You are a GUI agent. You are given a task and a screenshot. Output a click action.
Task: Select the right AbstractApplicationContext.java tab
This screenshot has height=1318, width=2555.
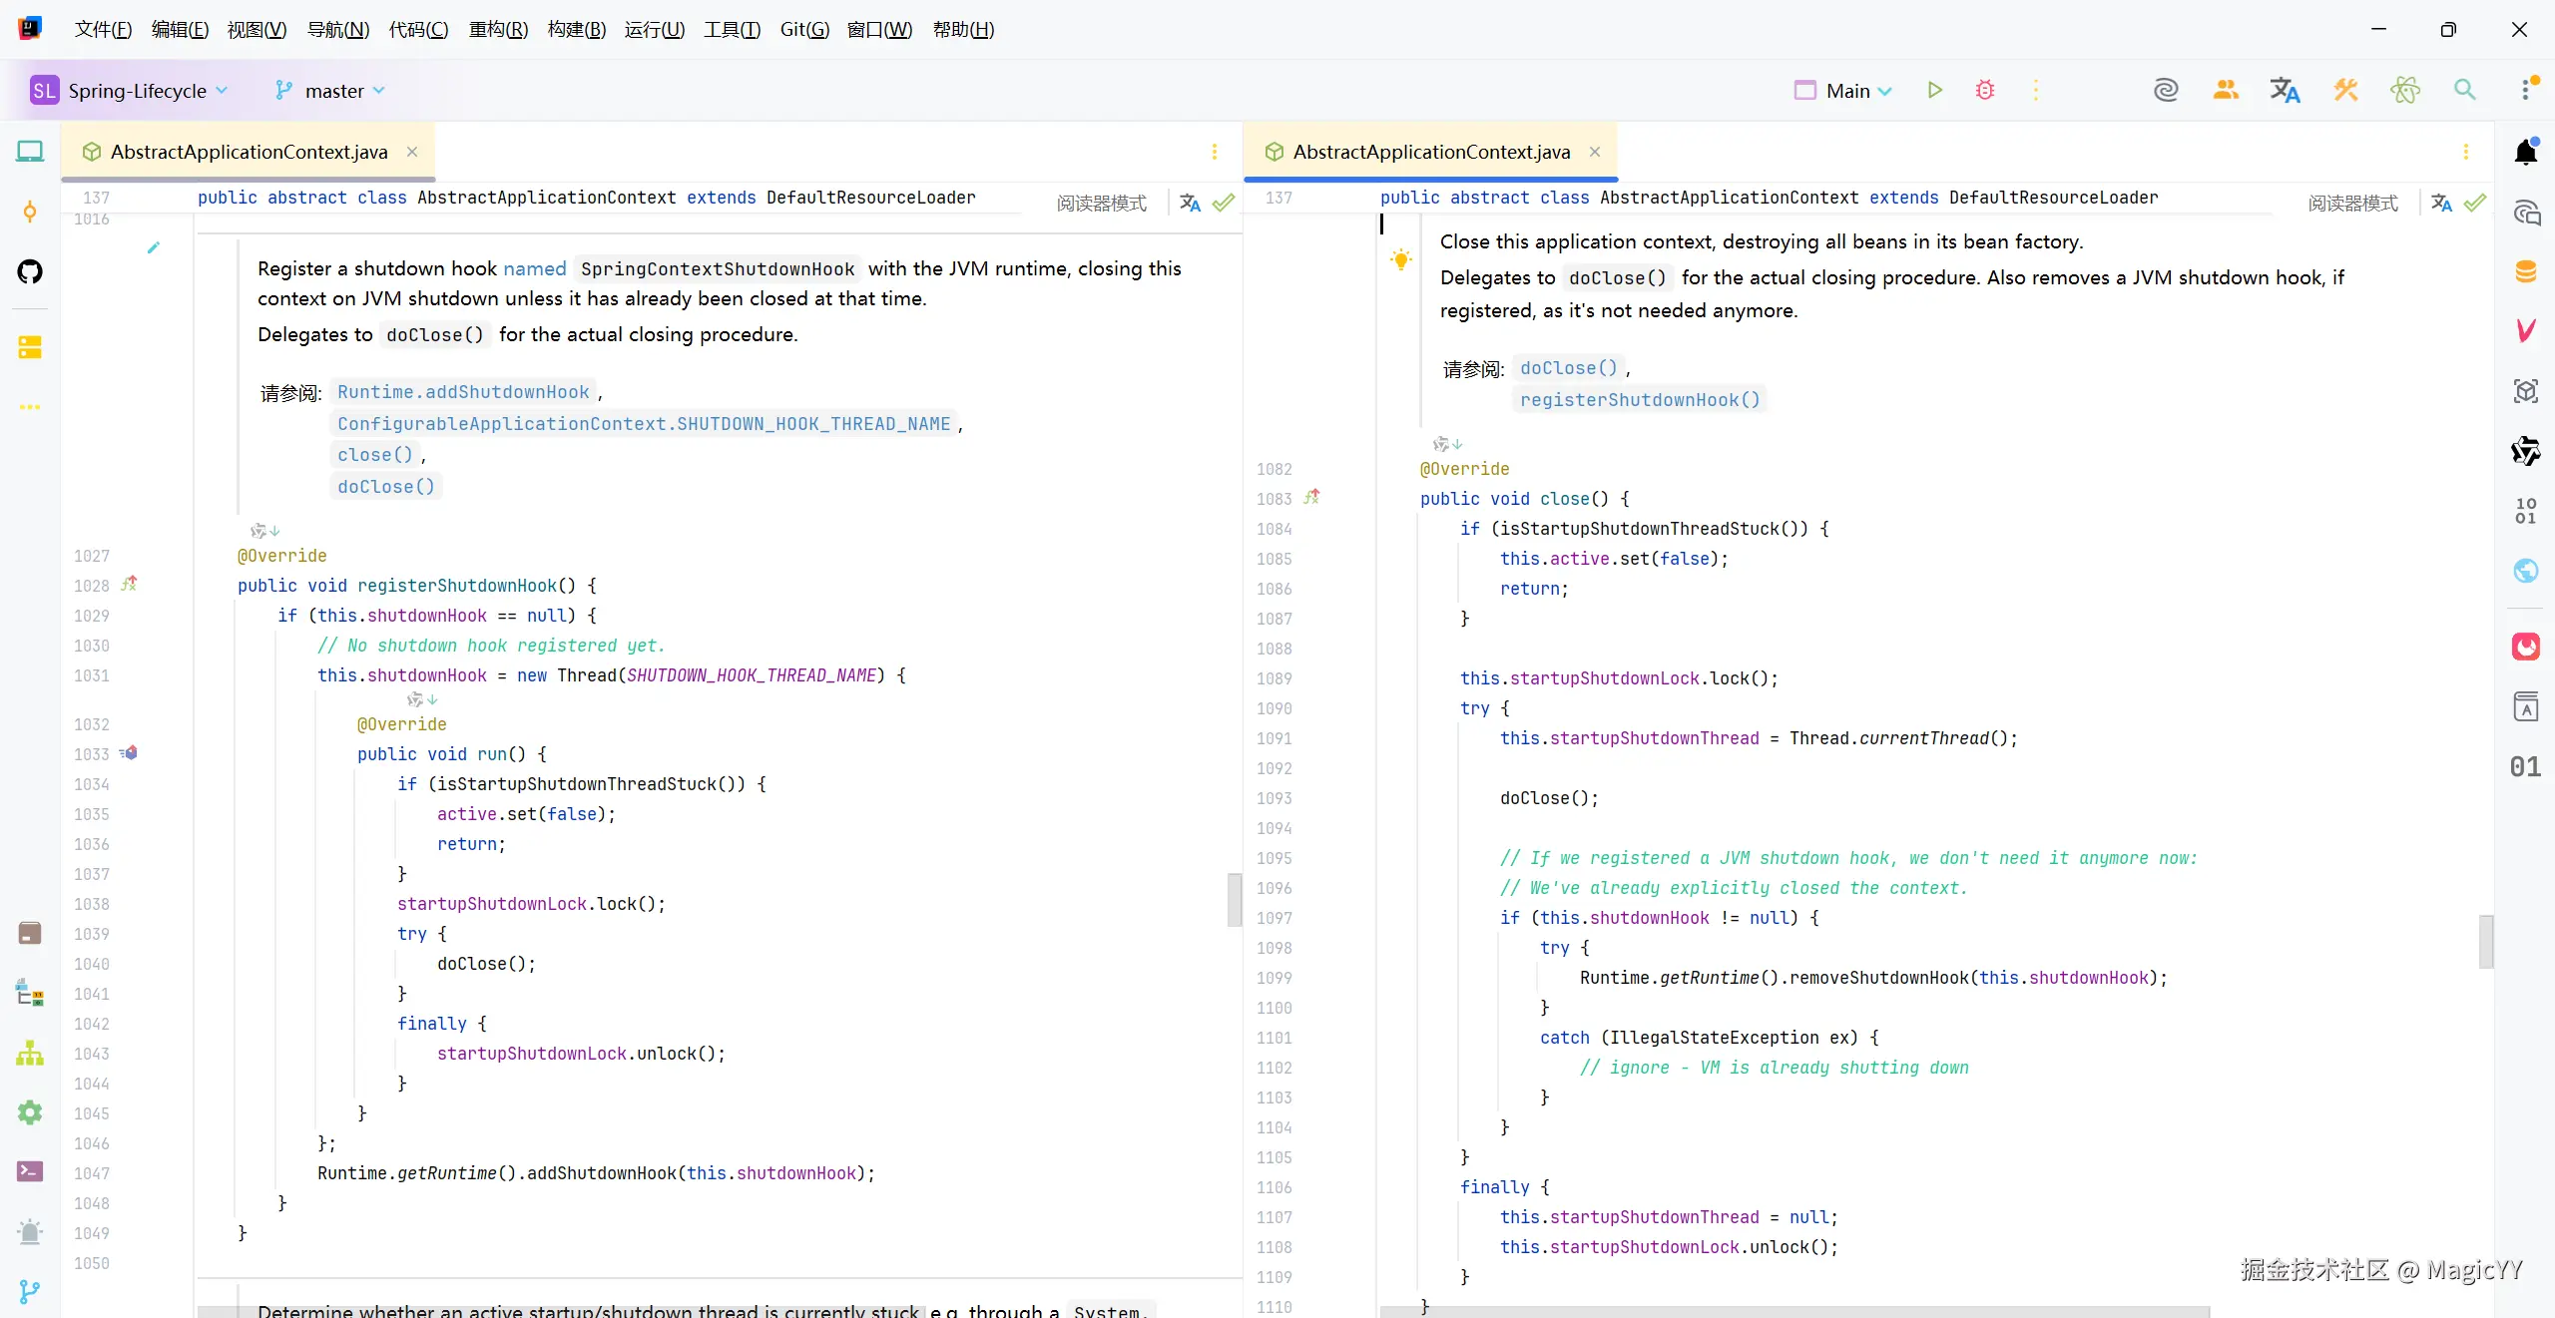pyautogui.click(x=1430, y=152)
